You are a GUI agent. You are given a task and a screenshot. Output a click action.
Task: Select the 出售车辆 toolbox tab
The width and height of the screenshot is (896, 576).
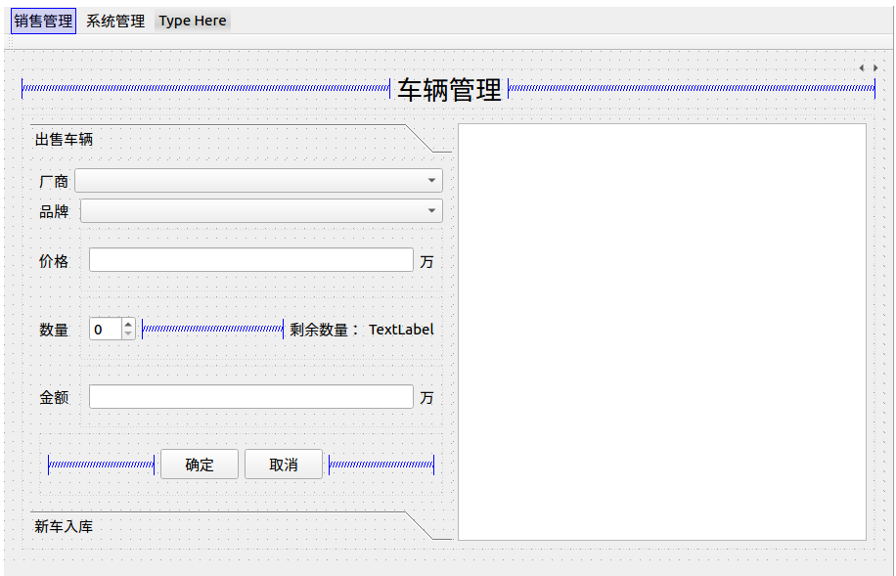click(x=241, y=139)
